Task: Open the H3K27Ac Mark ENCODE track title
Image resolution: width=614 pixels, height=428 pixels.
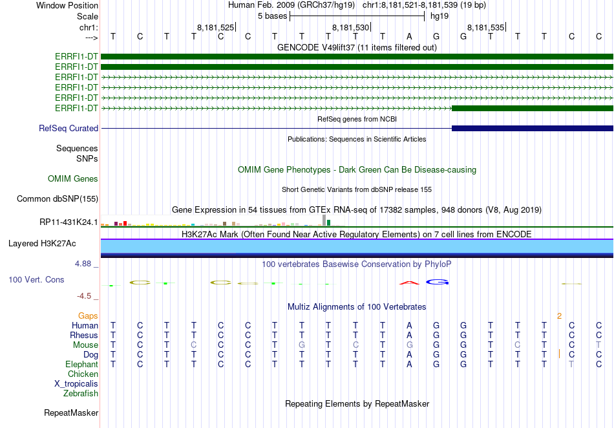Action: [x=357, y=234]
